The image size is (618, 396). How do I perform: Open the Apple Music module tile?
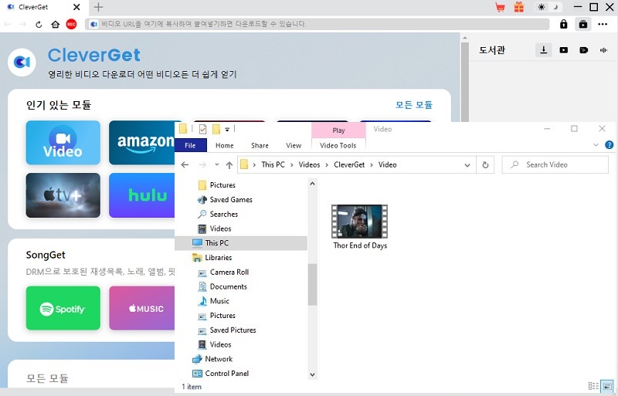(142, 308)
